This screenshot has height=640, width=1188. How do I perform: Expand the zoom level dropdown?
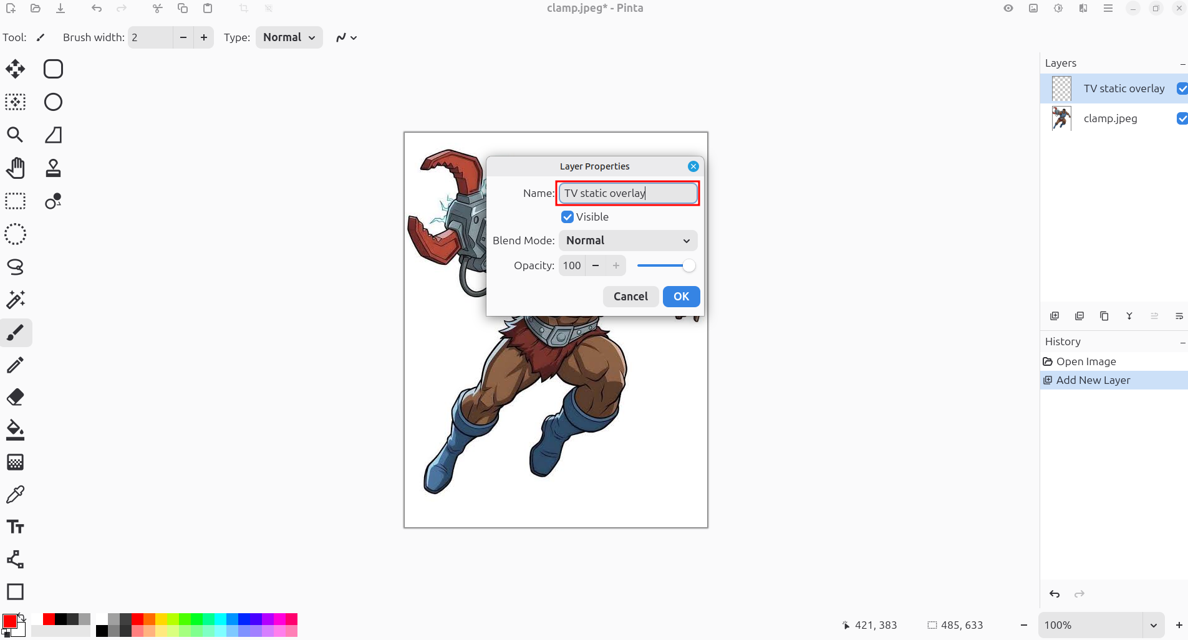tap(1153, 625)
